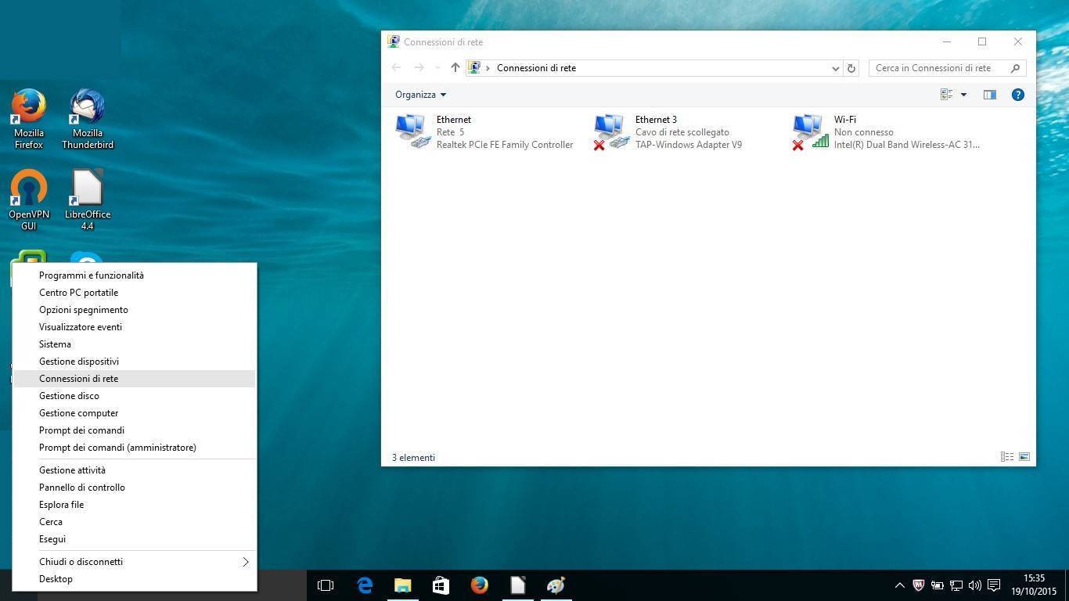Launch Visualizzatore eventi
The height and width of the screenshot is (601, 1069).
click(134, 327)
